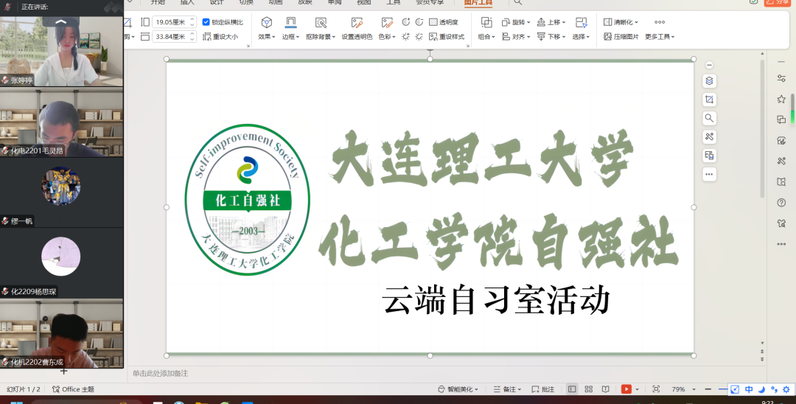The image size is (796, 404).
Task: Toggle the moon half-width icon in the IME bar
Action: coord(761,390)
